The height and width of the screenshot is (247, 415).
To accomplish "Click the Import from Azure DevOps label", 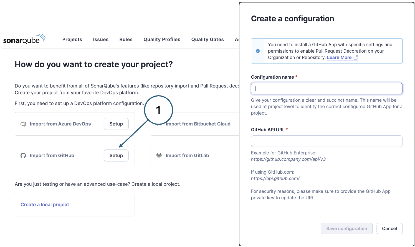I will (x=60, y=124).
